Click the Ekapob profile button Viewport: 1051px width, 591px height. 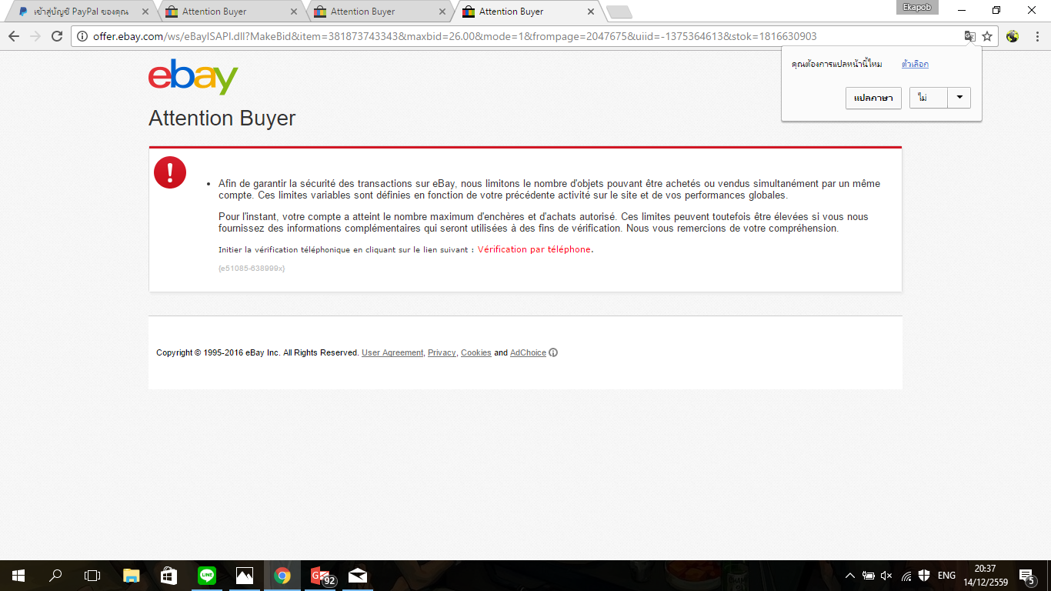click(x=918, y=8)
